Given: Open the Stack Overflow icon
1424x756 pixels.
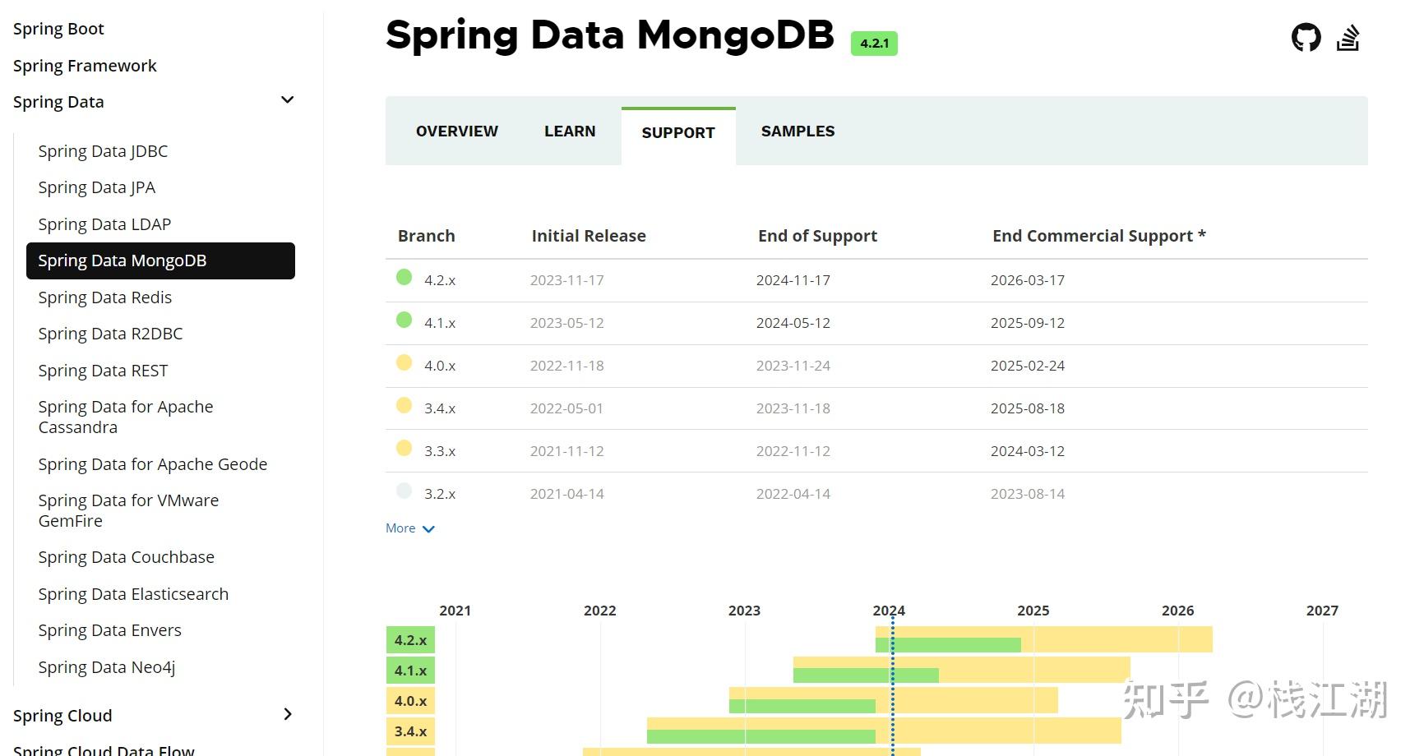Looking at the screenshot, I should 1348,38.
